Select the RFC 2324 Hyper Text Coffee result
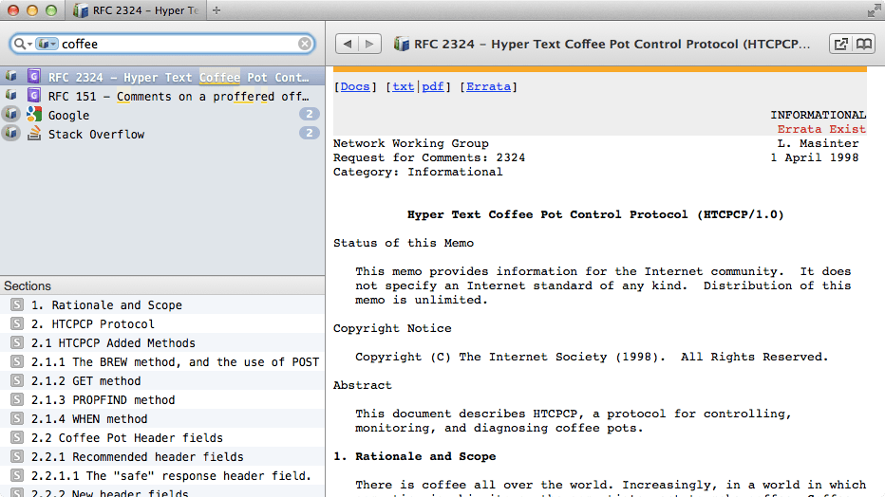Screen dimensions: 885x497 [x=162, y=77]
